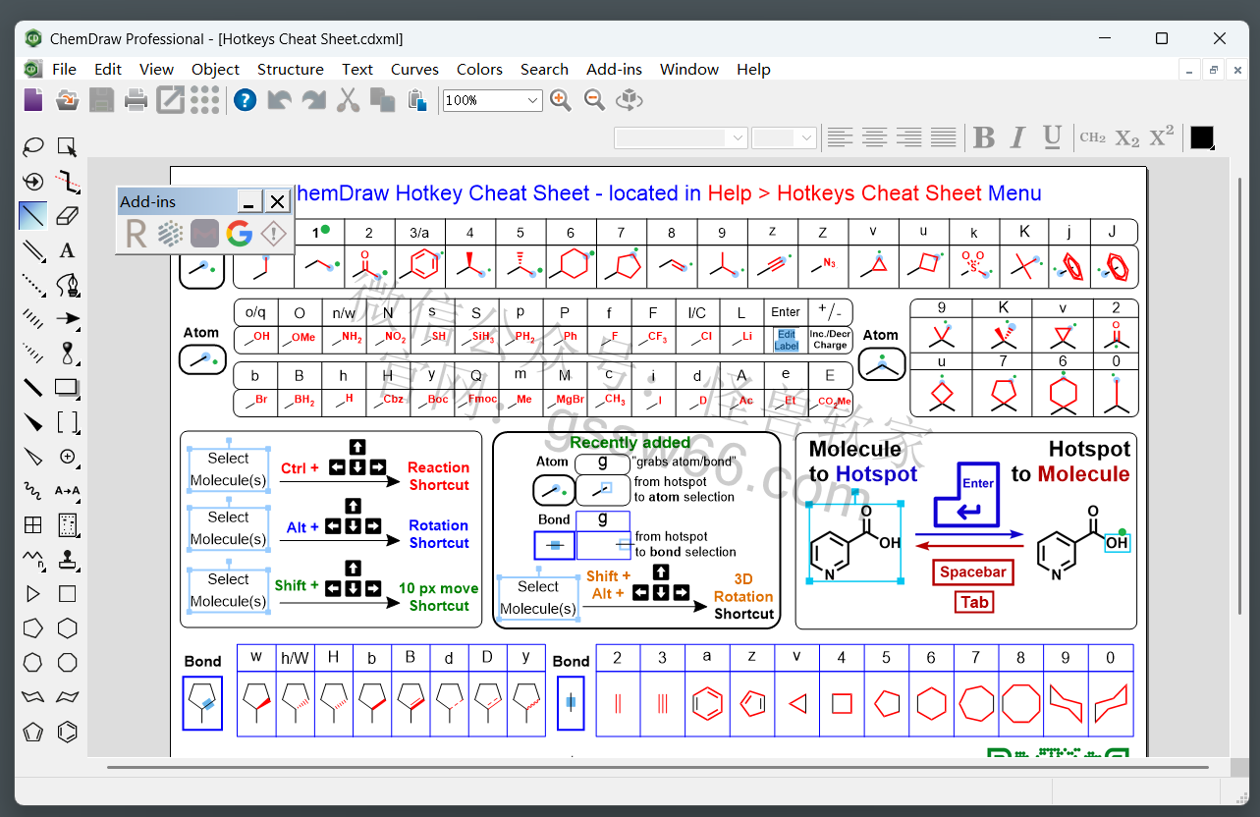Image resolution: width=1260 pixels, height=817 pixels.
Task: Open the Structure menu
Action: pyautogui.click(x=290, y=69)
